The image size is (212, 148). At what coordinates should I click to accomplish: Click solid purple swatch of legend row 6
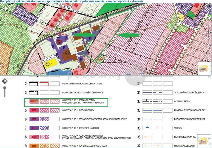click(34, 119)
